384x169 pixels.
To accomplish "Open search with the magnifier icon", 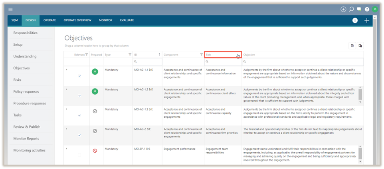I will 351,9.
